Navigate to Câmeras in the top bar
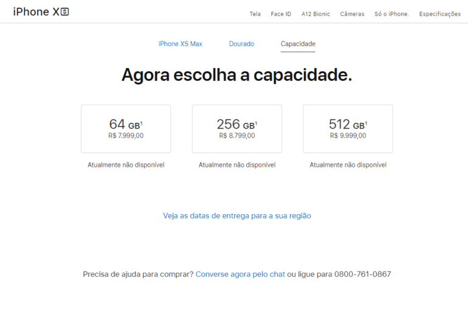 tap(352, 14)
